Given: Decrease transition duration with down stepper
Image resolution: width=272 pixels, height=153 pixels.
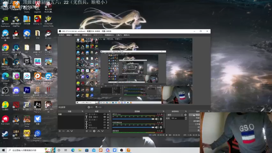Looking at the screenshot, I should pyautogui.click(x=186, y=119).
